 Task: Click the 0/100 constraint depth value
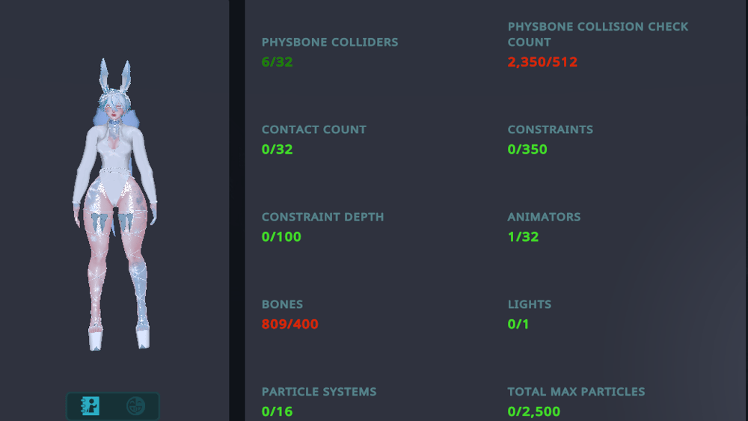(x=281, y=236)
